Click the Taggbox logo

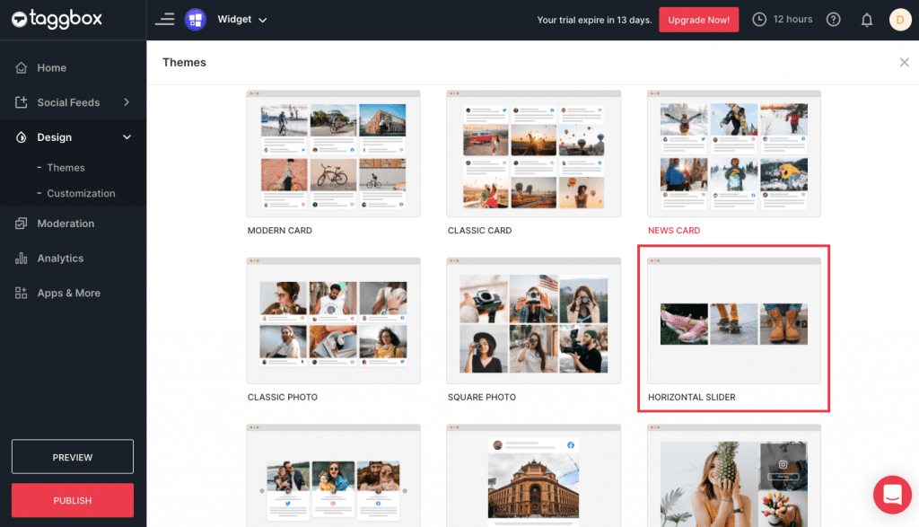click(x=58, y=19)
